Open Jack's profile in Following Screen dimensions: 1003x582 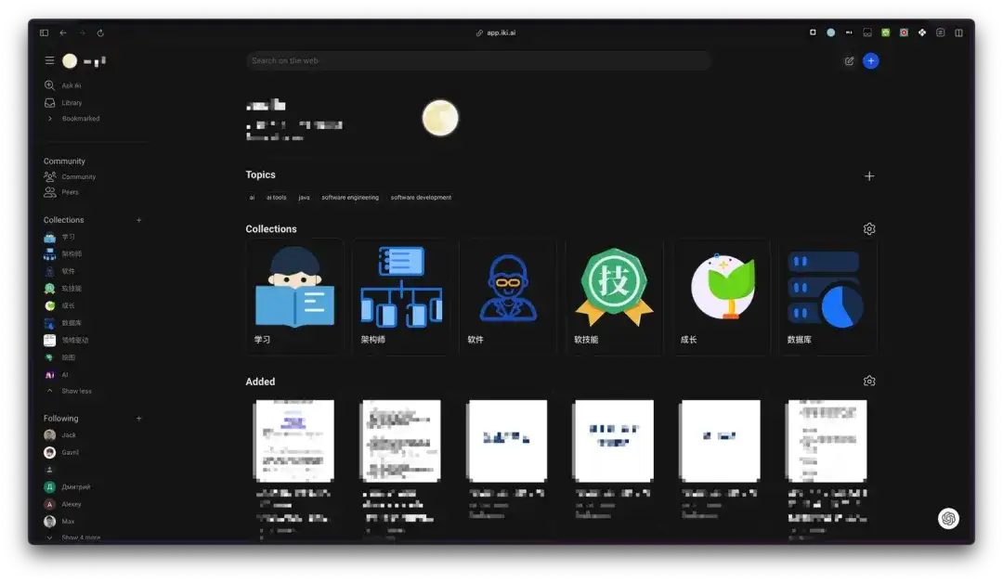[x=60, y=435]
